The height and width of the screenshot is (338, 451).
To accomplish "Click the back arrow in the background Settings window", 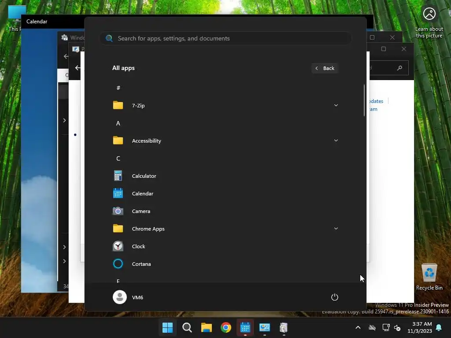I will click(66, 56).
